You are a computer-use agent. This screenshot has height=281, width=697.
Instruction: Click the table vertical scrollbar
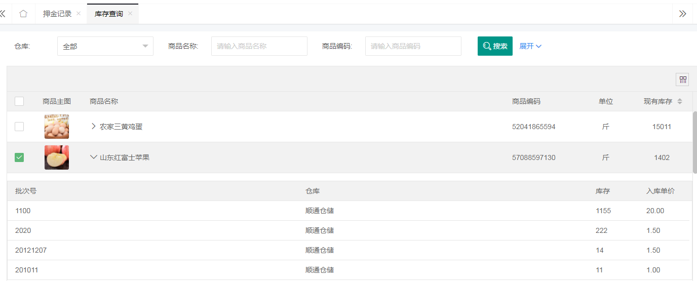(x=694, y=142)
